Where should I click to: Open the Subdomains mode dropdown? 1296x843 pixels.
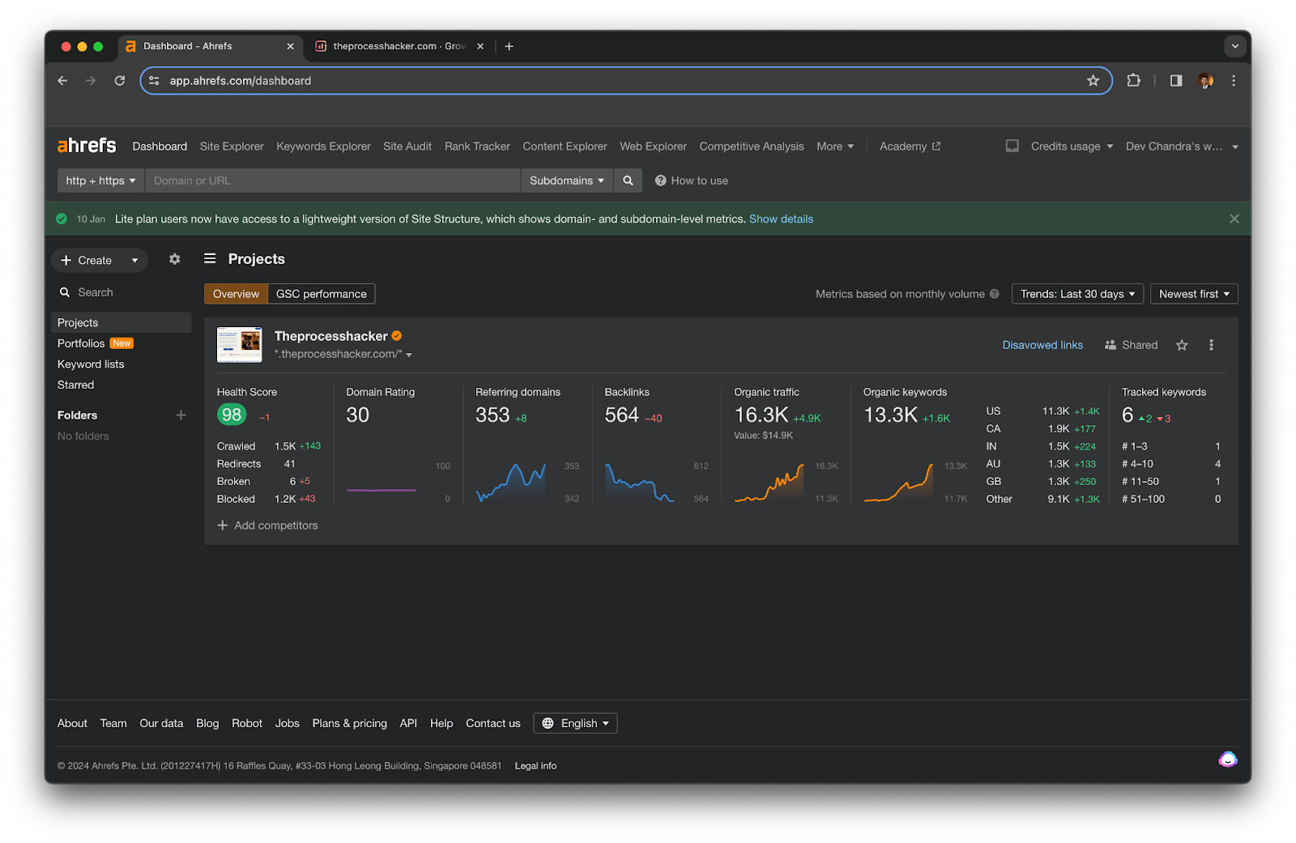click(567, 181)
